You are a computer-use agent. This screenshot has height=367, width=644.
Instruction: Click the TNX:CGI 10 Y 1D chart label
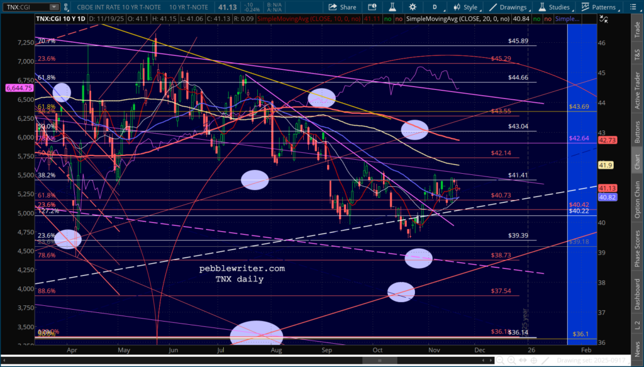coord(61,19)
